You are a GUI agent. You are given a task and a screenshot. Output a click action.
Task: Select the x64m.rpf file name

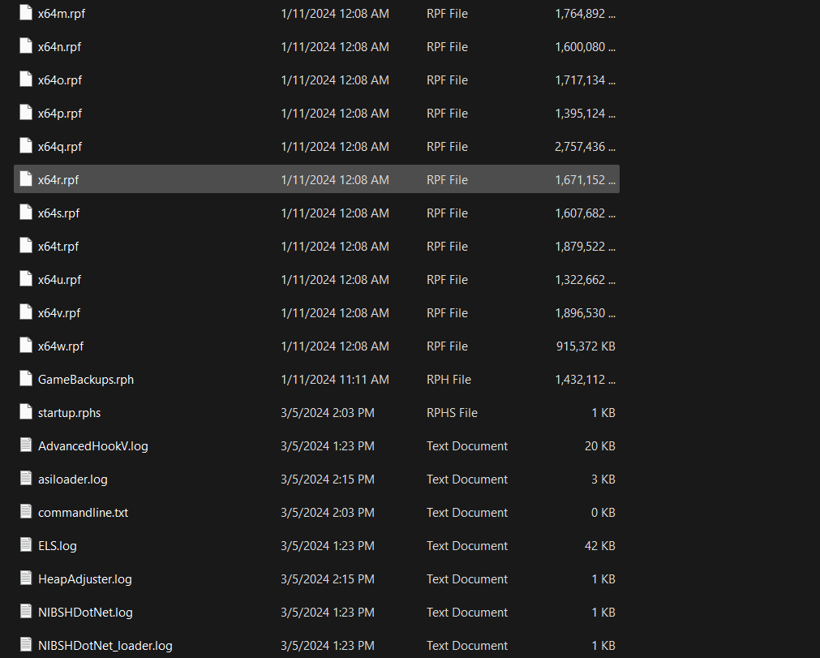62,14
